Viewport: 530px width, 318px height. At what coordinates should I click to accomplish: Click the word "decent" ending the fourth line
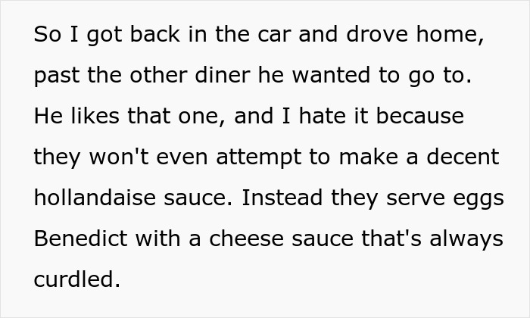click(463, 157)
